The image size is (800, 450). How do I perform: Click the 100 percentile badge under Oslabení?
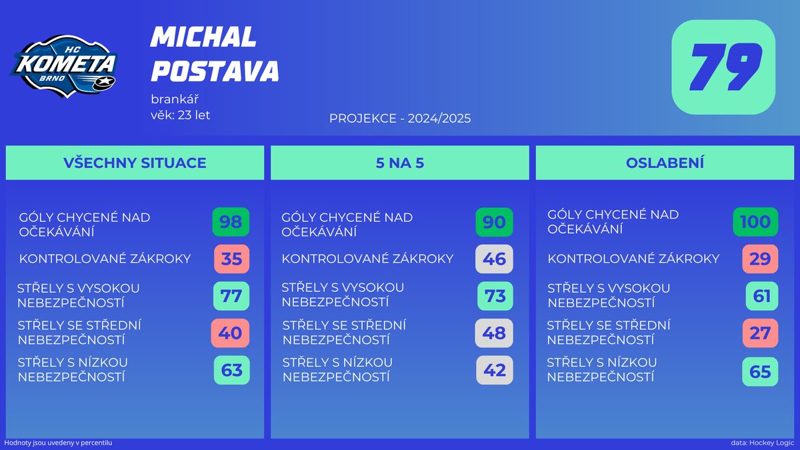point(755,222)
